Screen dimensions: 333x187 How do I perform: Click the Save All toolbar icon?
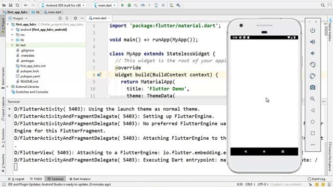coord(10,5)
